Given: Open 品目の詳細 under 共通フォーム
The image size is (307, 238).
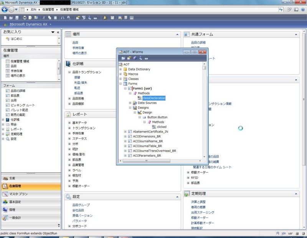Looking at the screenshot, I should (x=198, y=43).
